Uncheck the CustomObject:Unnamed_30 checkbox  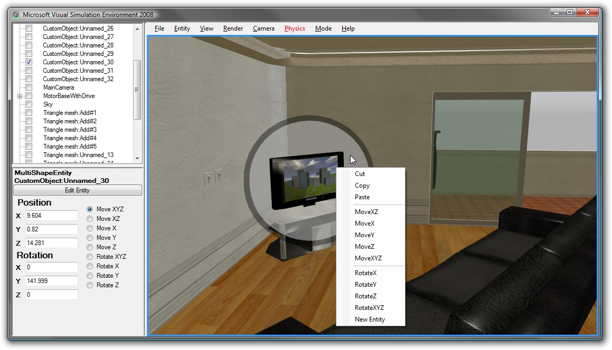[x=28, y=62]
